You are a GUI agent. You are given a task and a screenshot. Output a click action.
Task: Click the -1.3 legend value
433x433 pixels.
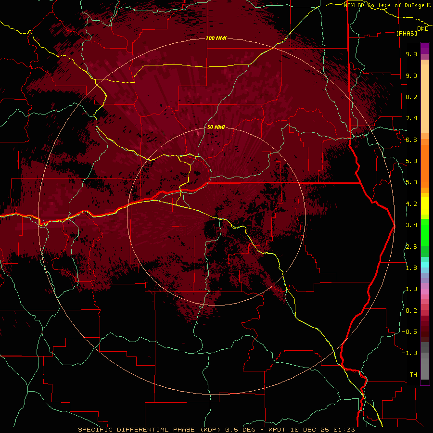409,353
